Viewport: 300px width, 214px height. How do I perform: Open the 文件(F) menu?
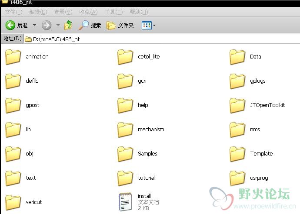13,12
